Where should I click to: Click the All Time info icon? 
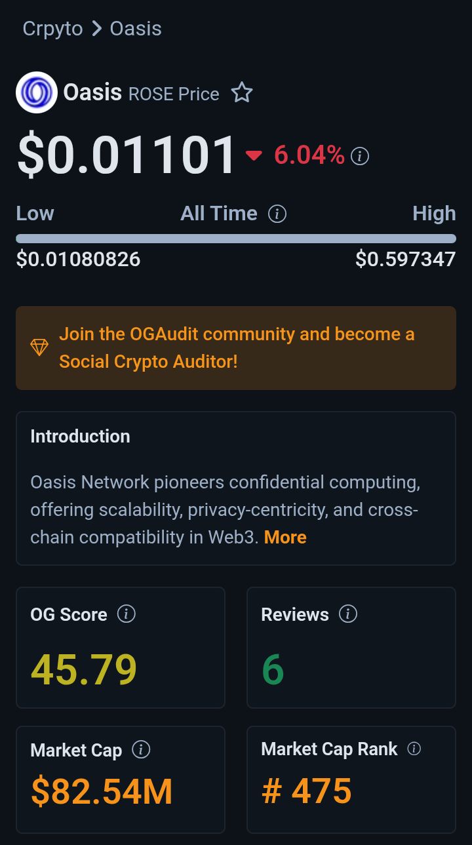(277, 214)
